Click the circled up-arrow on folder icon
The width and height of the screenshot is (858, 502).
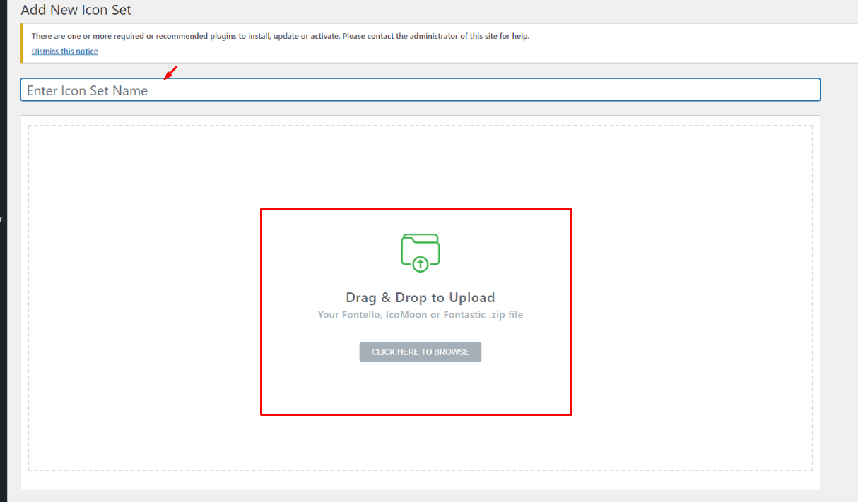click(421, 265)
